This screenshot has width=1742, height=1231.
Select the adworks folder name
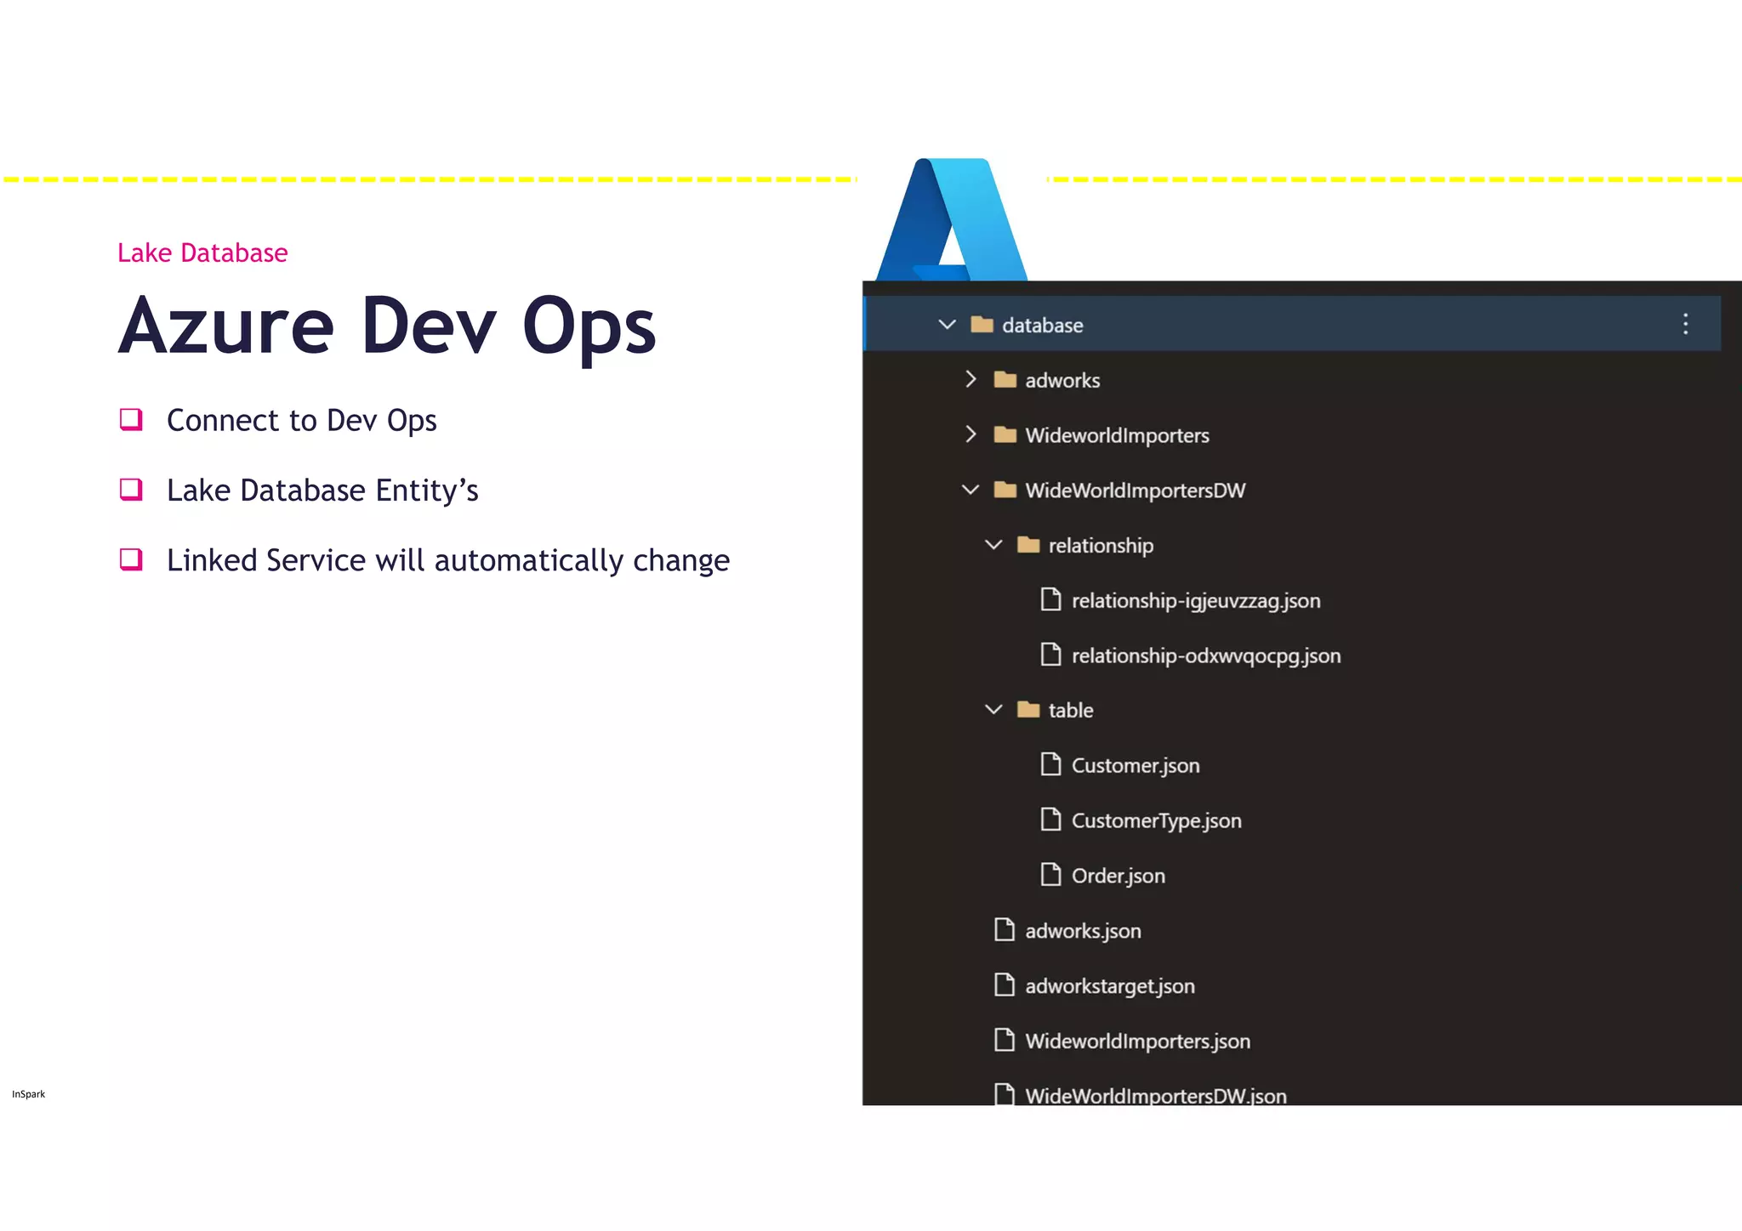[1062, 380]
